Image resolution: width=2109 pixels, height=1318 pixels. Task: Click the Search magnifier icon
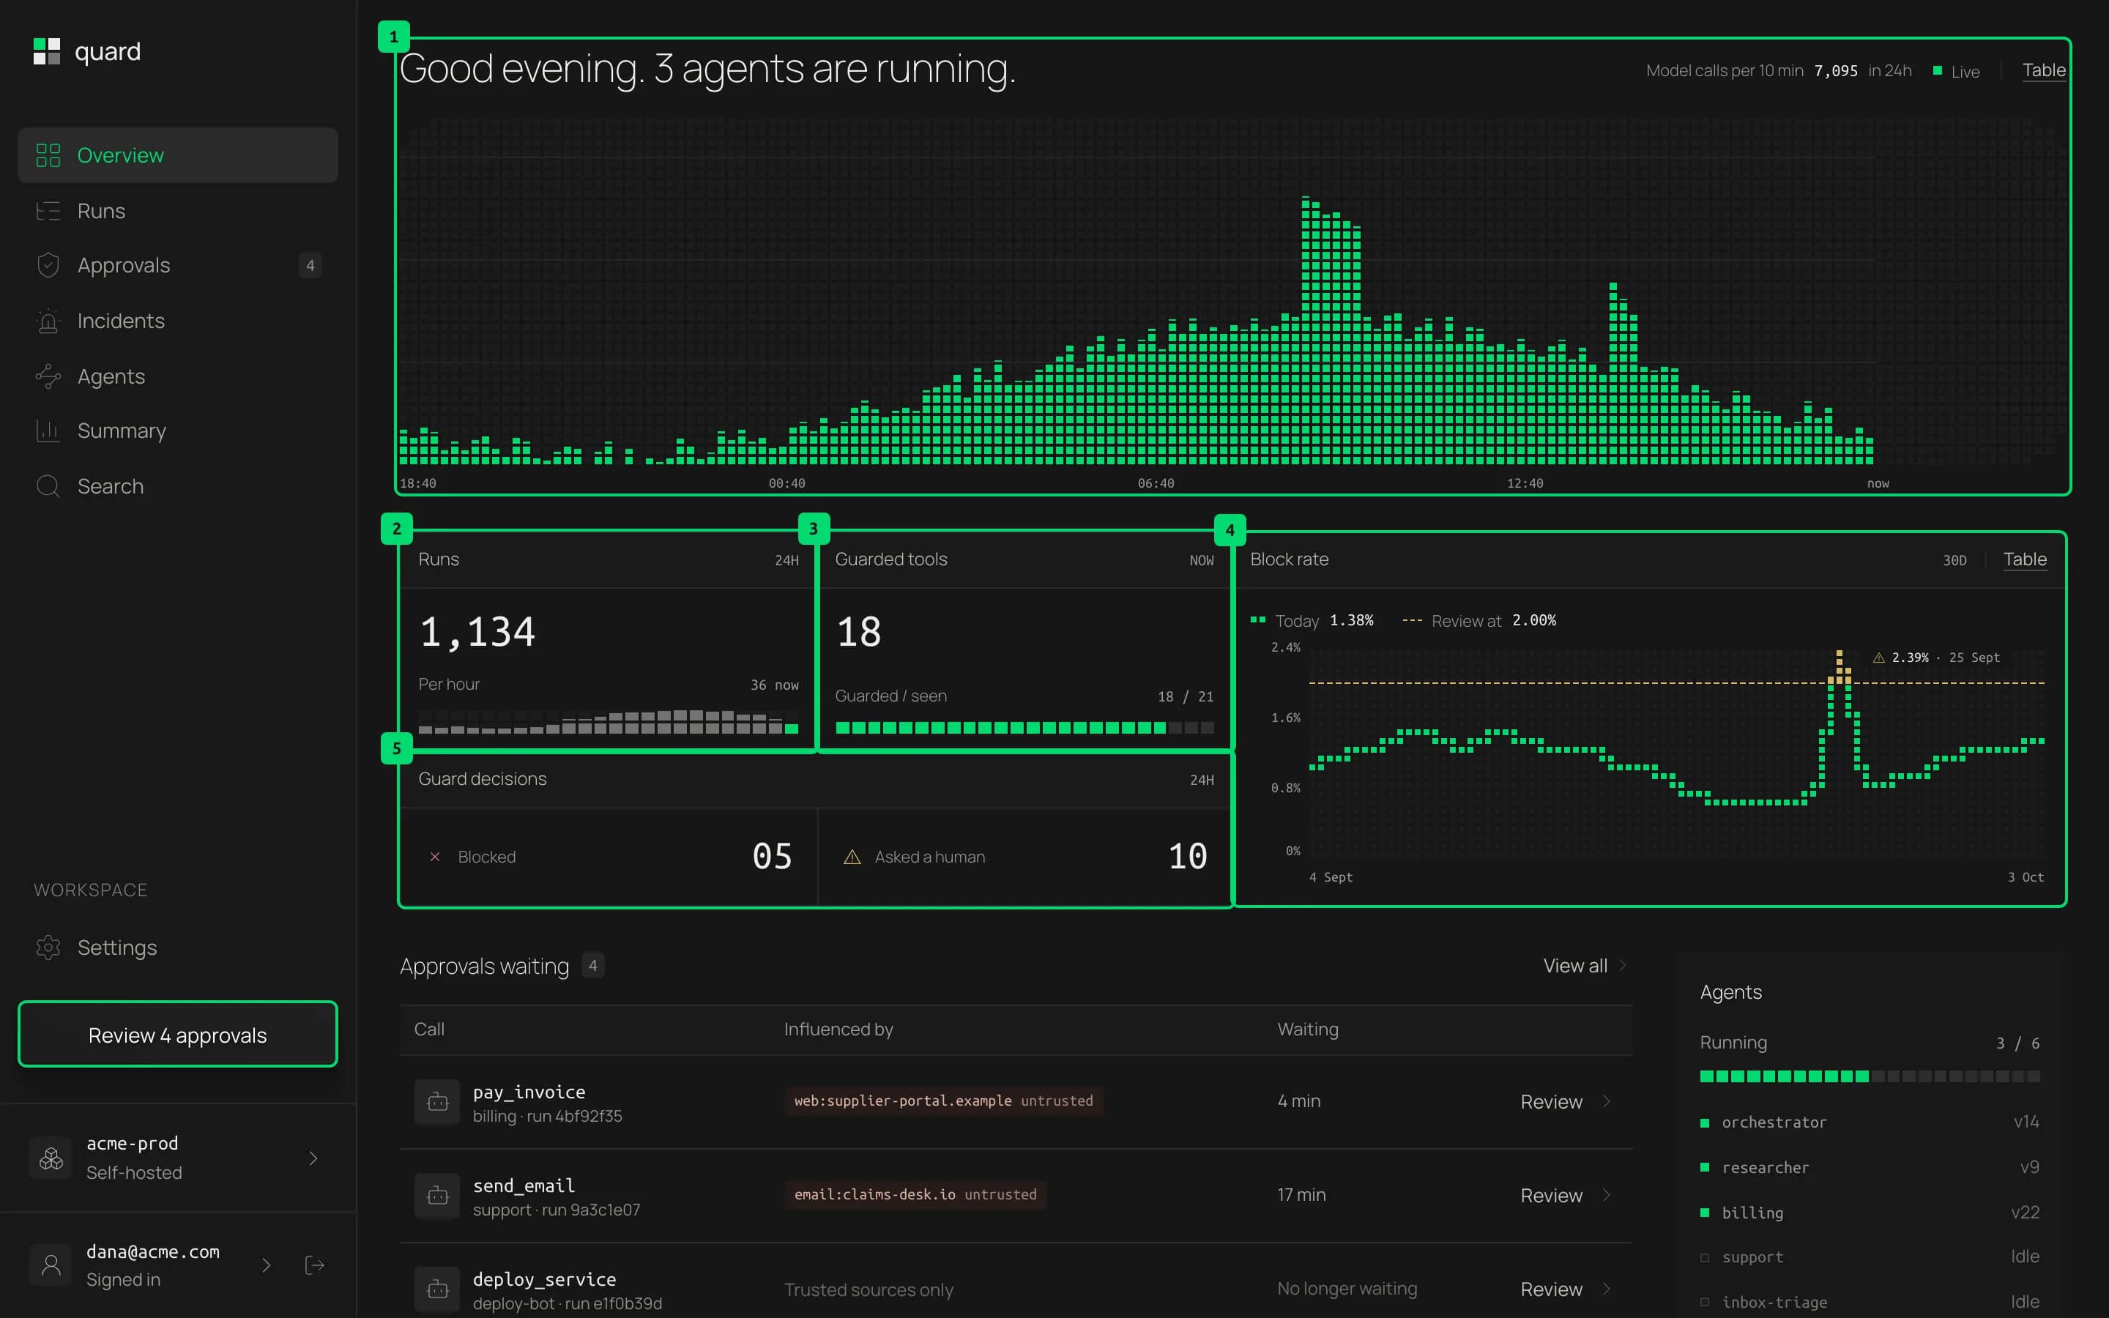pyautogui.click(x=48, y=486)
